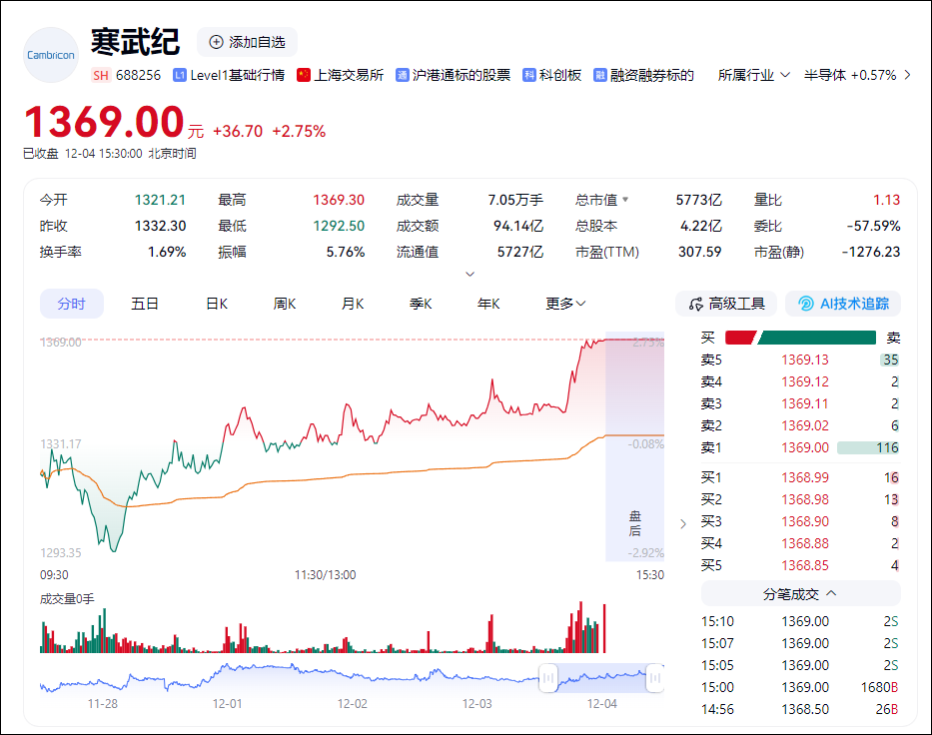The width and height of the screenshot is (932, 735).
Task: Open AI技术追踪 button
Action: tap(843, 304)
